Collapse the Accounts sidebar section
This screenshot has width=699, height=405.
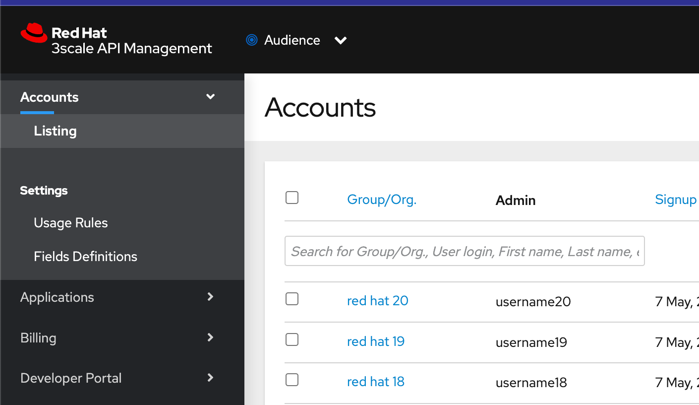(x=210, y=97)
